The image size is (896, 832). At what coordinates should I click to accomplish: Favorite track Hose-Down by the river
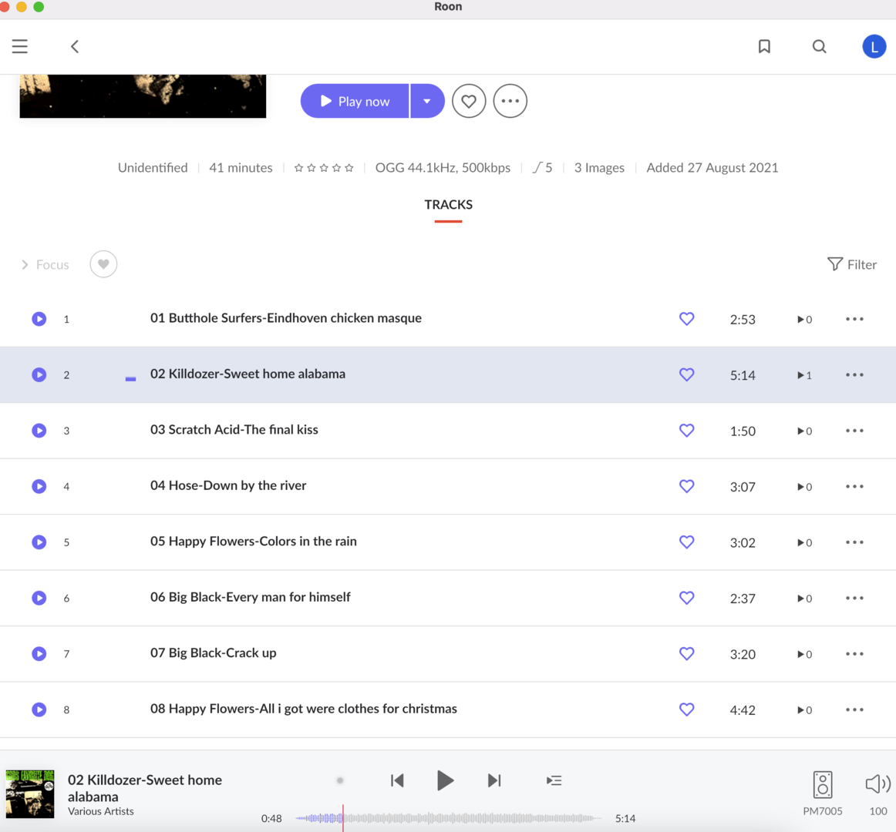687,487
